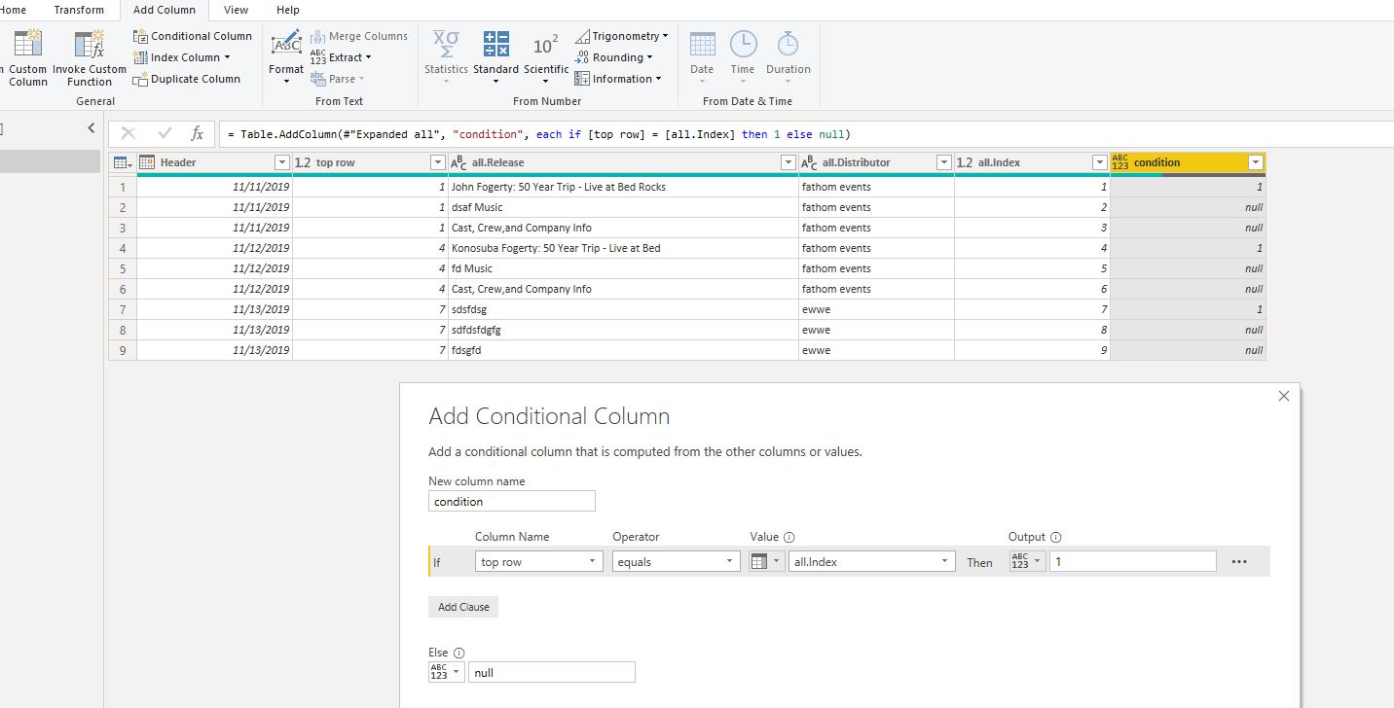Open the Conditional Column tool
Screen dimensions: 1394x708
[x=193, y=36]
